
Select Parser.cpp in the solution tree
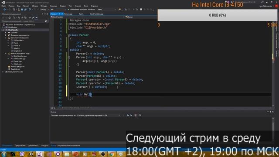point(17,61)
